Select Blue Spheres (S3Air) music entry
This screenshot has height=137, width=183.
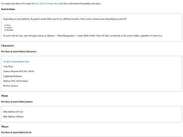13,112
